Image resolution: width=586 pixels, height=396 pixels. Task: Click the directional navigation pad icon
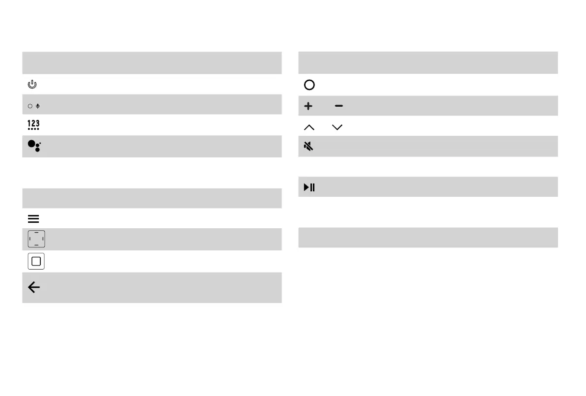coord(36,240)
